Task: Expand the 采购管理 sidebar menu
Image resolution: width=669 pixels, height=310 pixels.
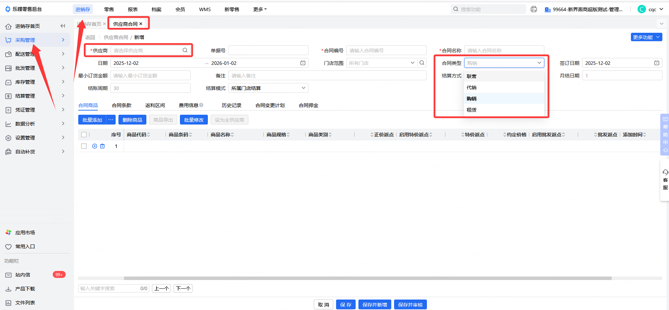Action: pos(35,40)
